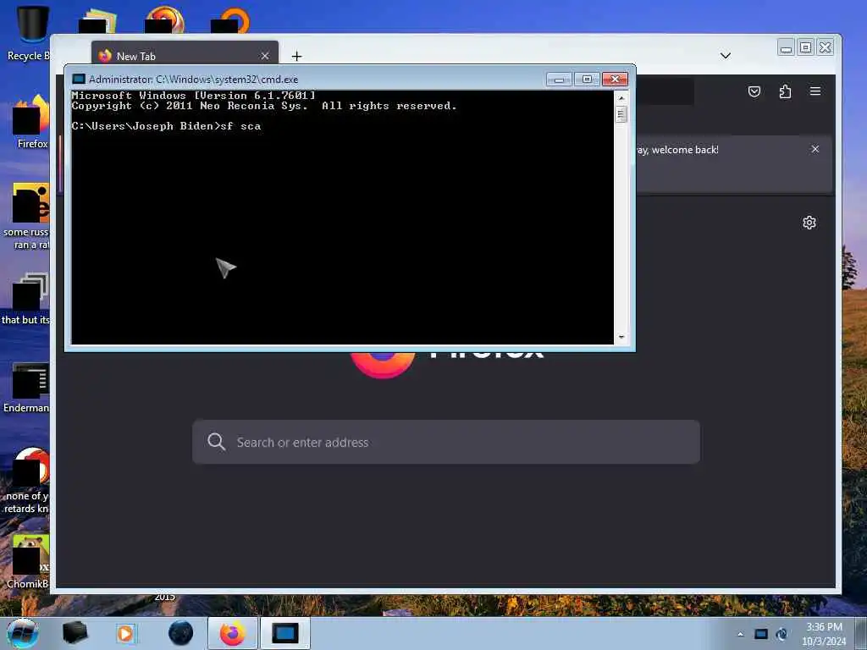The width and height of the screenshot is (867, 650).
Task: Launch the media player taskbar icon
Action: [125, 633]
